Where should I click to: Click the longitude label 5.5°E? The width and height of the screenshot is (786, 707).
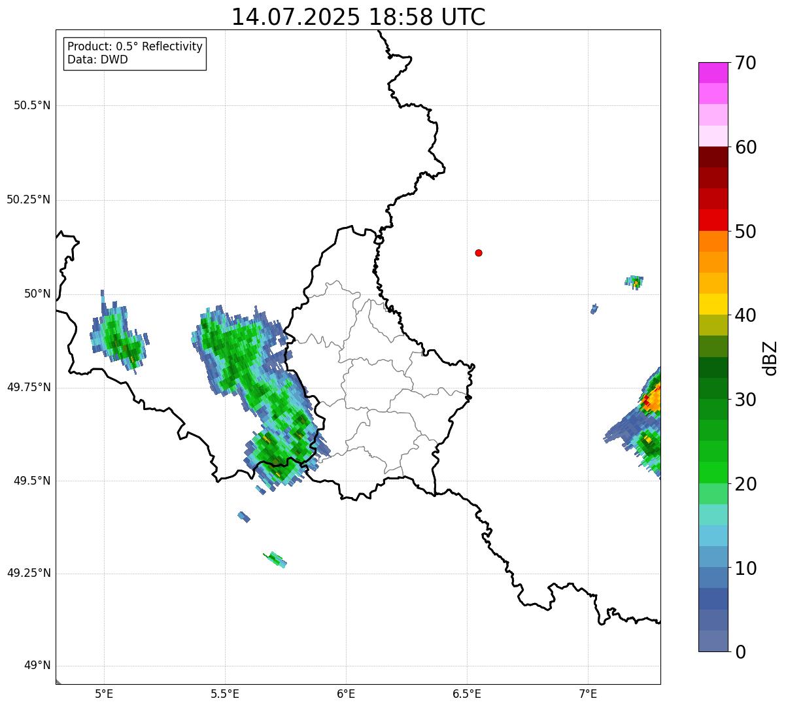coord(225,693)
